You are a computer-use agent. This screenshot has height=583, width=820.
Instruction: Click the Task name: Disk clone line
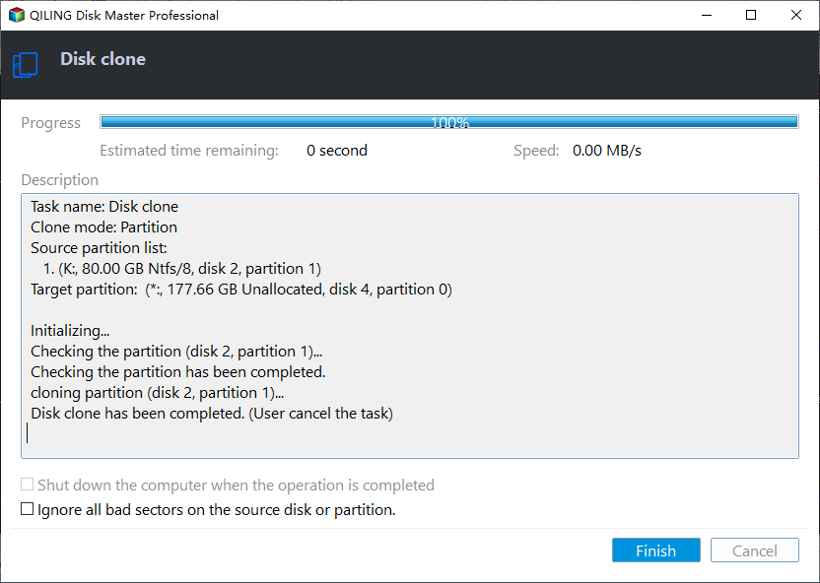point(104,207)
